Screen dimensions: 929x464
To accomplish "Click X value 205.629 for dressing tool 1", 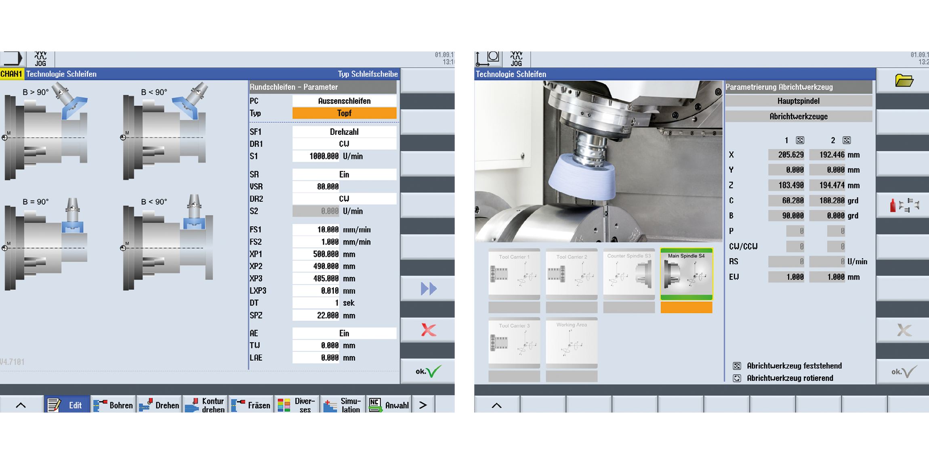I will point(786,155).
